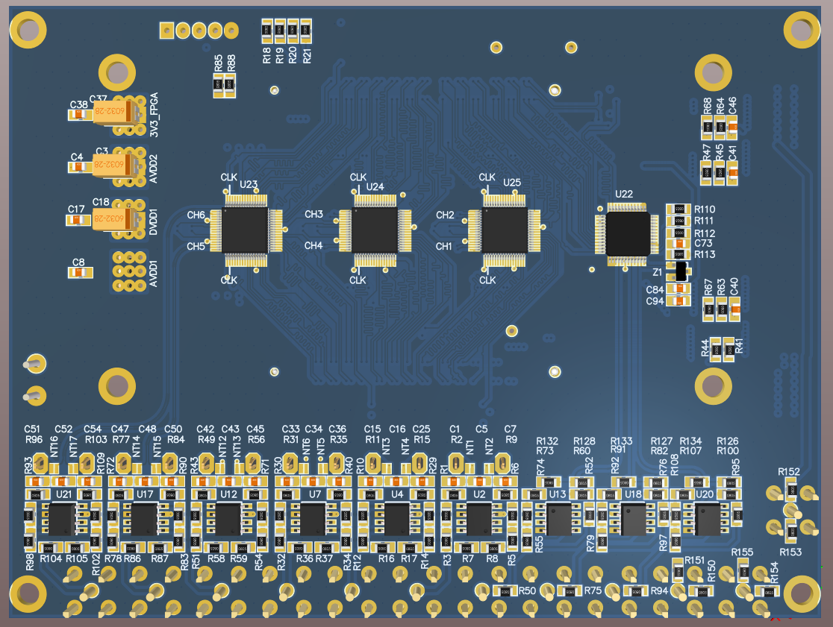
Task: Select the U23 chip on the board
Action: (x=245, y=230)
